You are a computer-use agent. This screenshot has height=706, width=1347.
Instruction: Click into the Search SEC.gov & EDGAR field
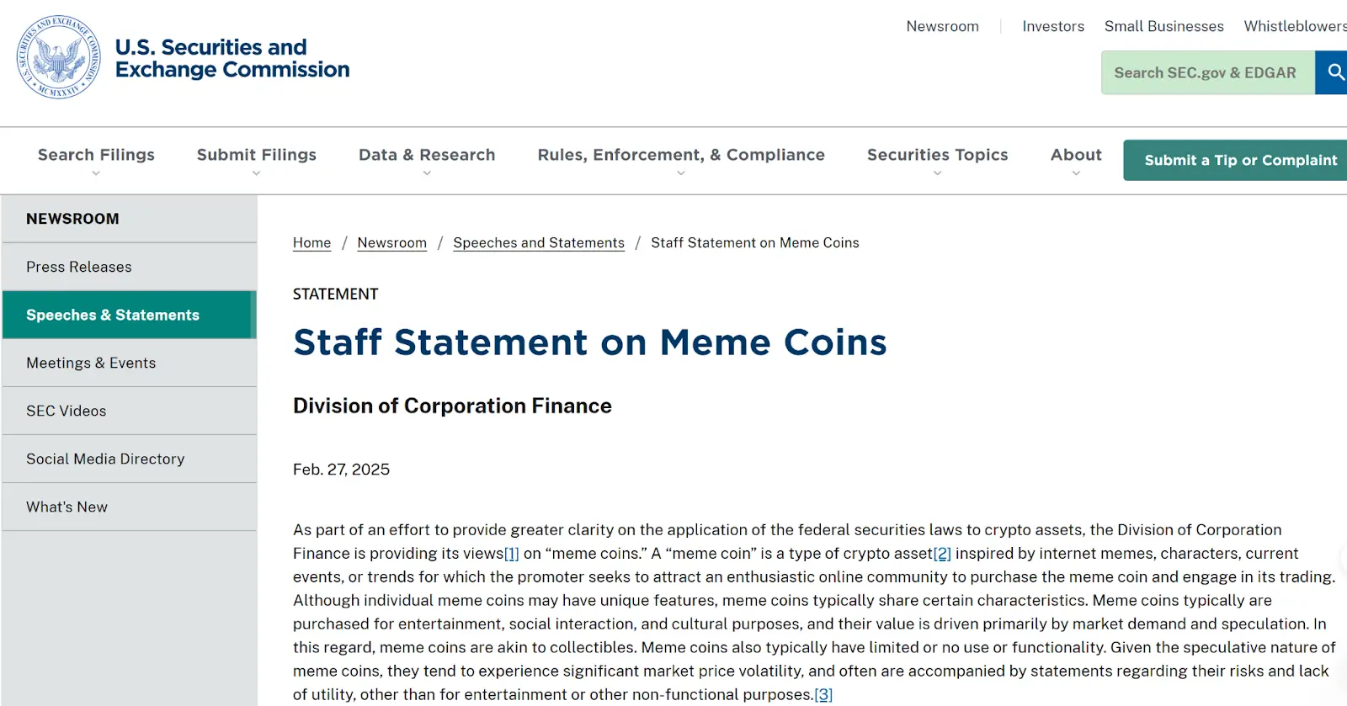pos(1208,72)
